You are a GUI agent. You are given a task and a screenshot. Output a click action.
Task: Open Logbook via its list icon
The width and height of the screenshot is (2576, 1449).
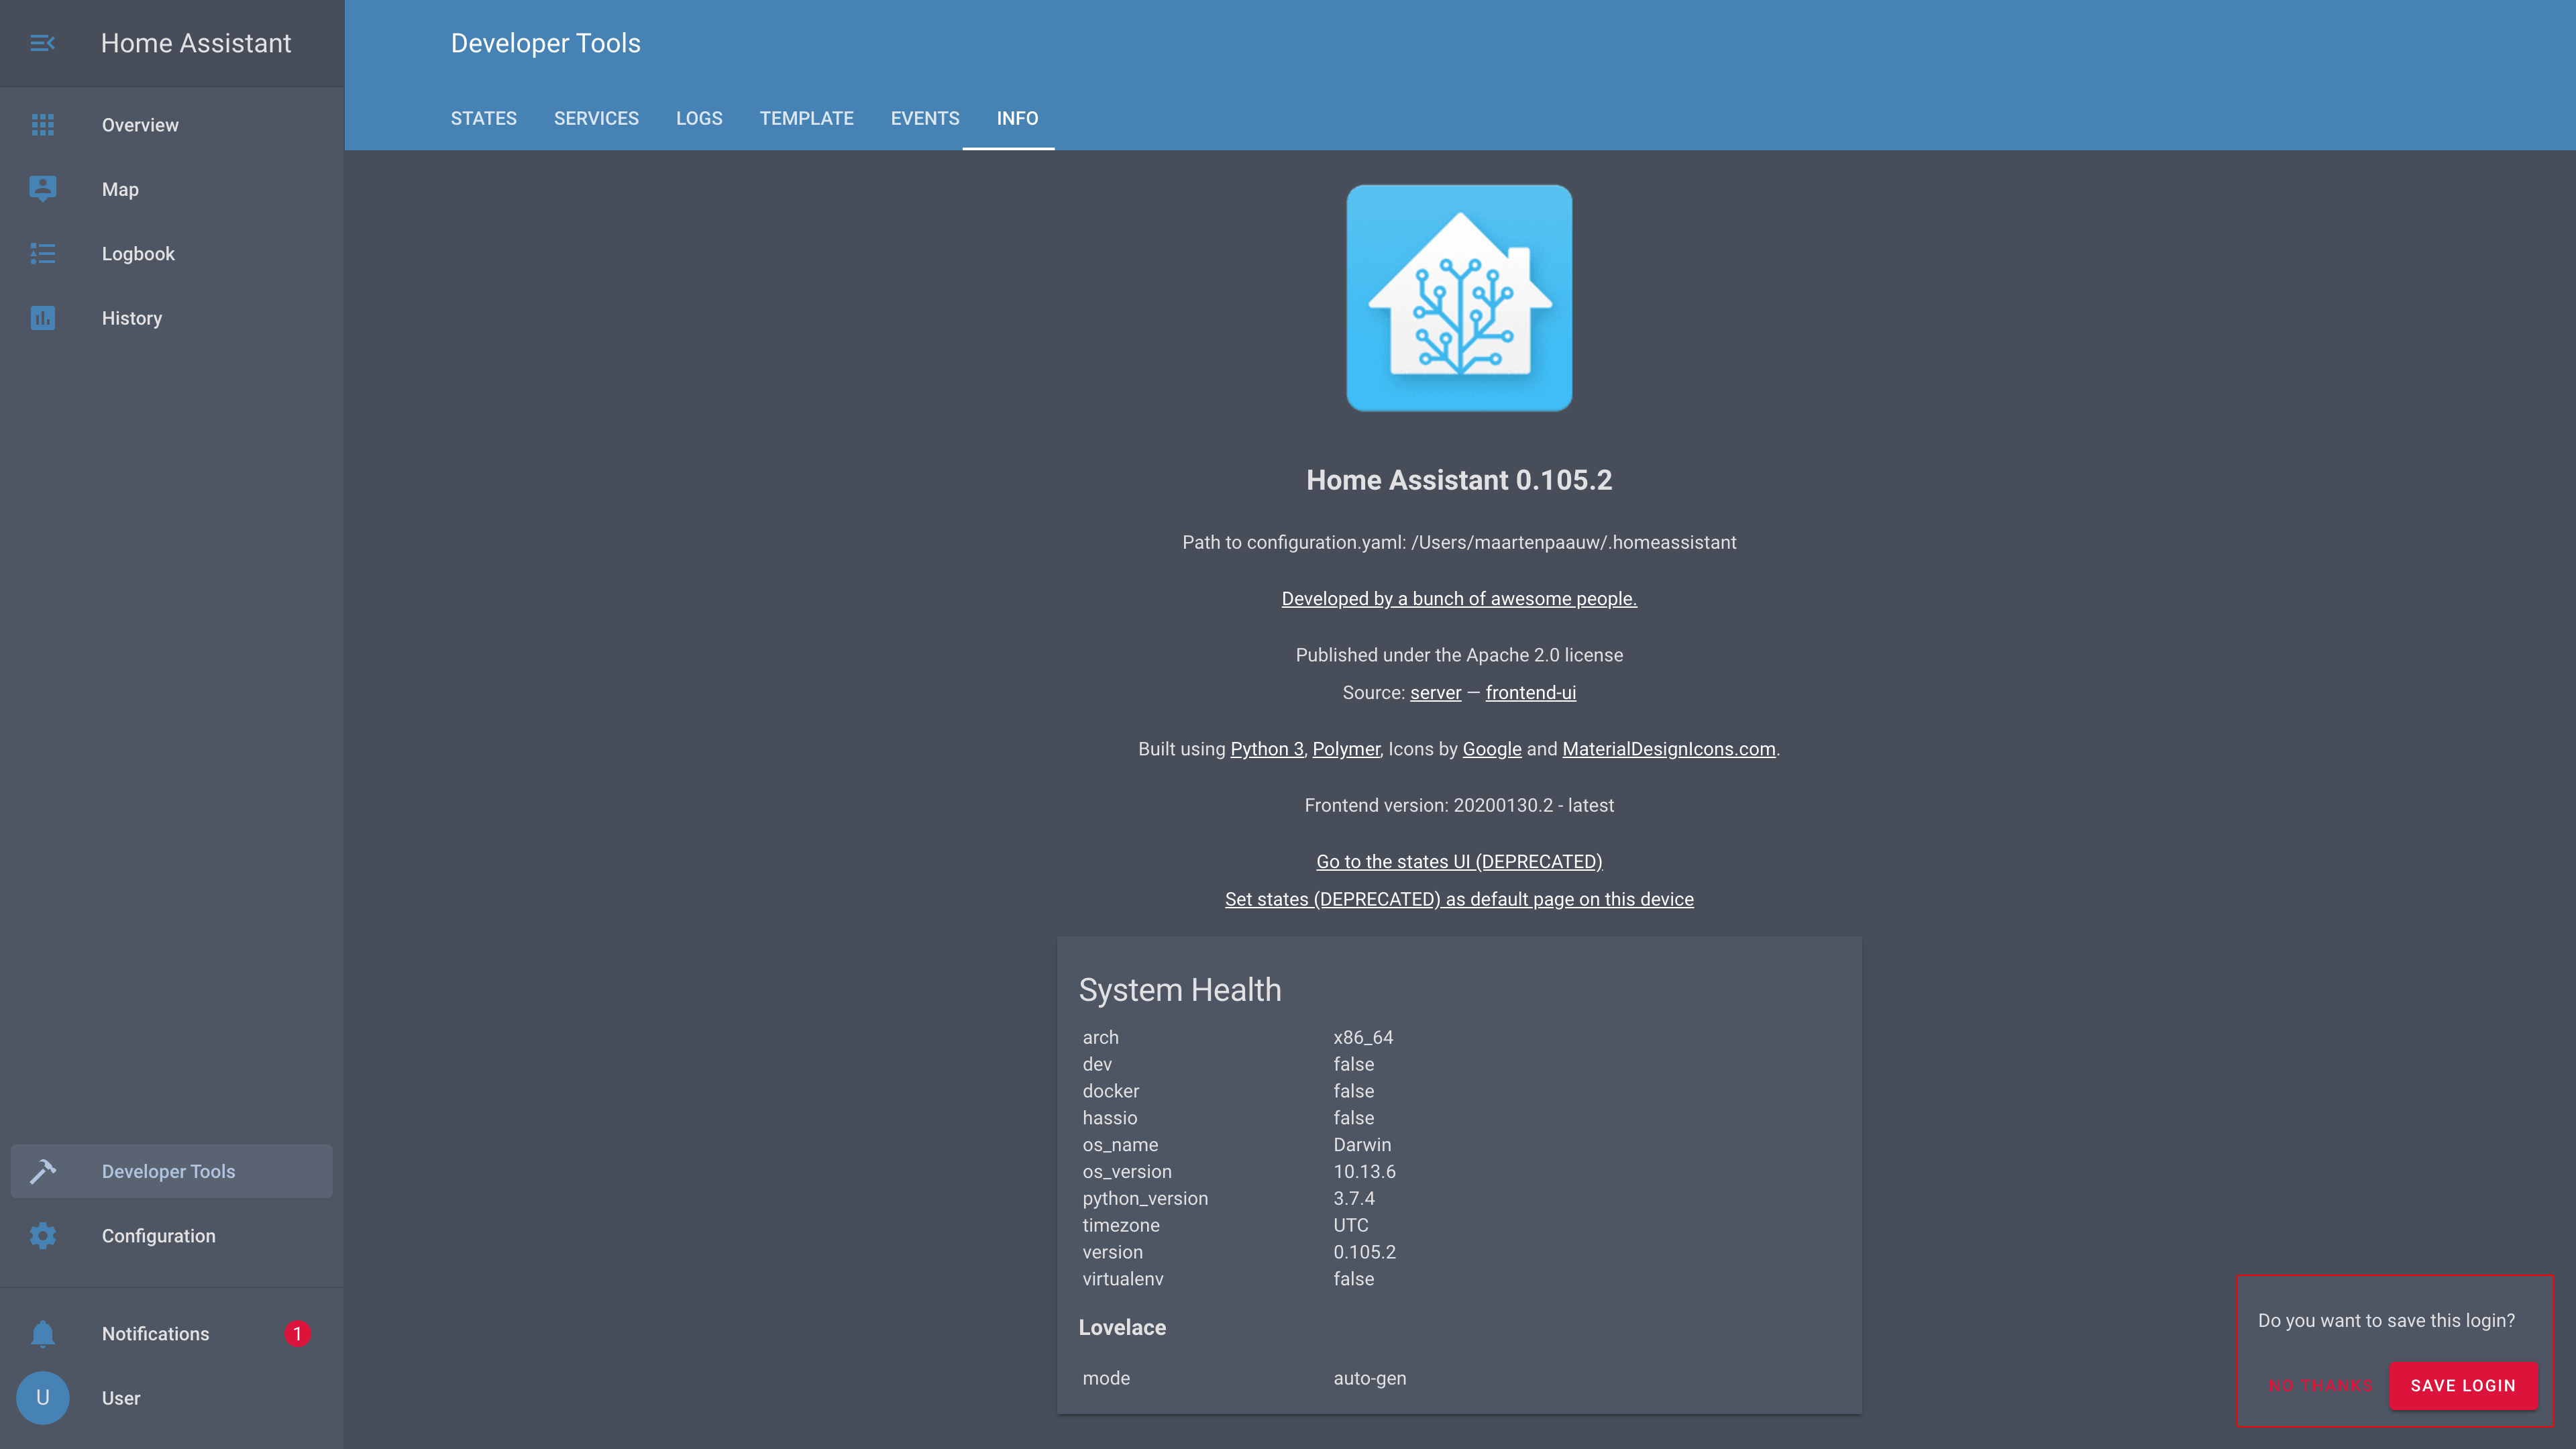point(42,254)
